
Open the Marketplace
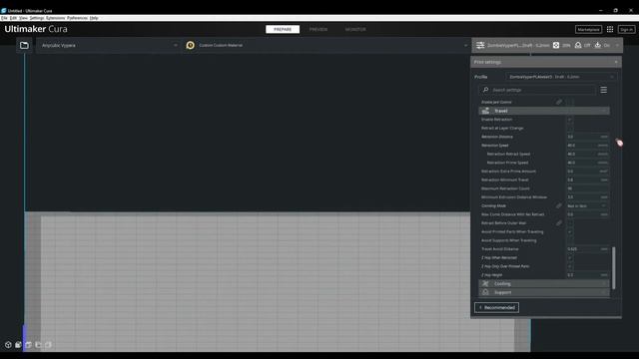588,29
